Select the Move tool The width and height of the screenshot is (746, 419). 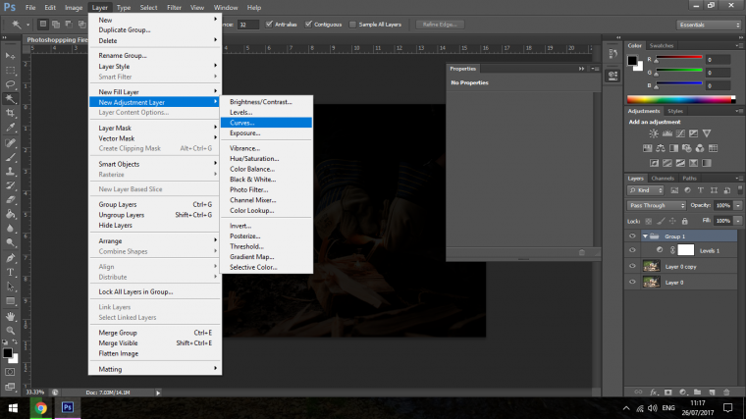(x=10, y=56)
